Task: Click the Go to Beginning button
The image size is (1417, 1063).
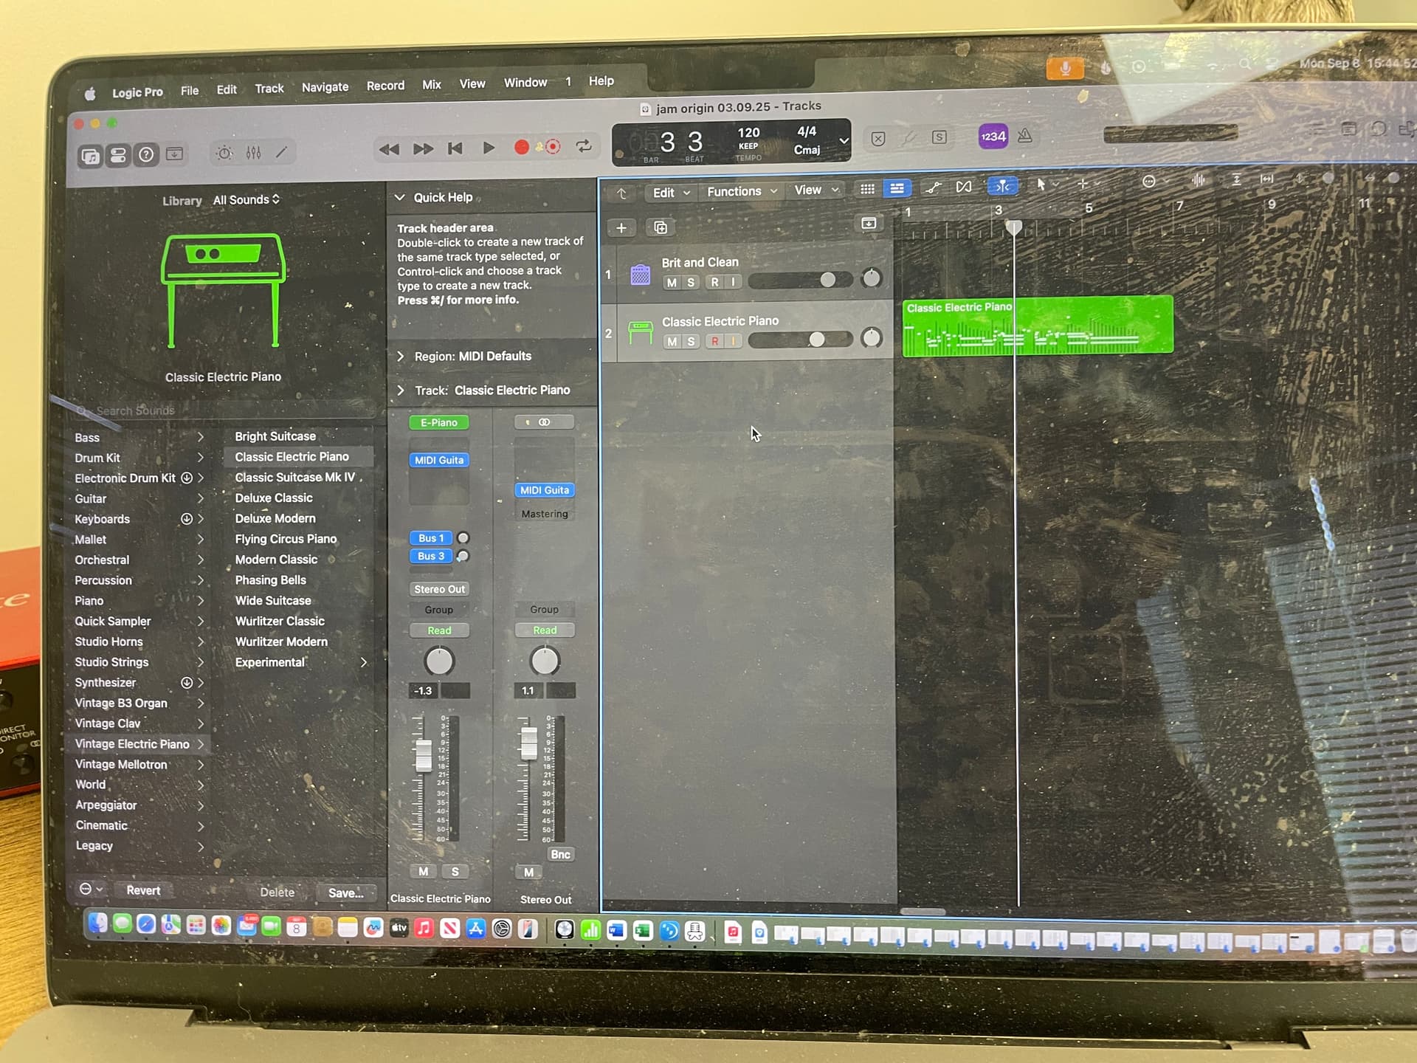Action: (455, 148)
